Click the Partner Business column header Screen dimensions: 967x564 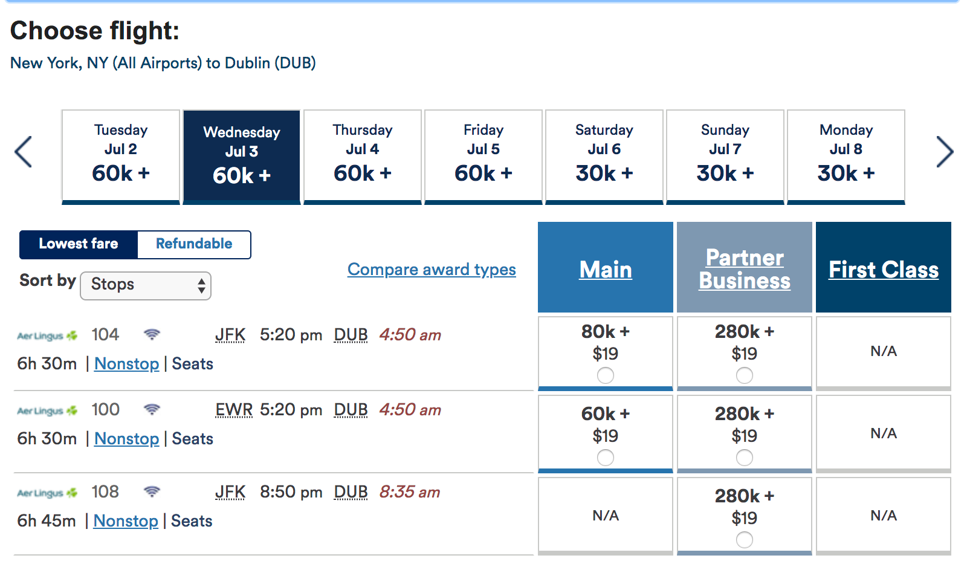point(744,269)
